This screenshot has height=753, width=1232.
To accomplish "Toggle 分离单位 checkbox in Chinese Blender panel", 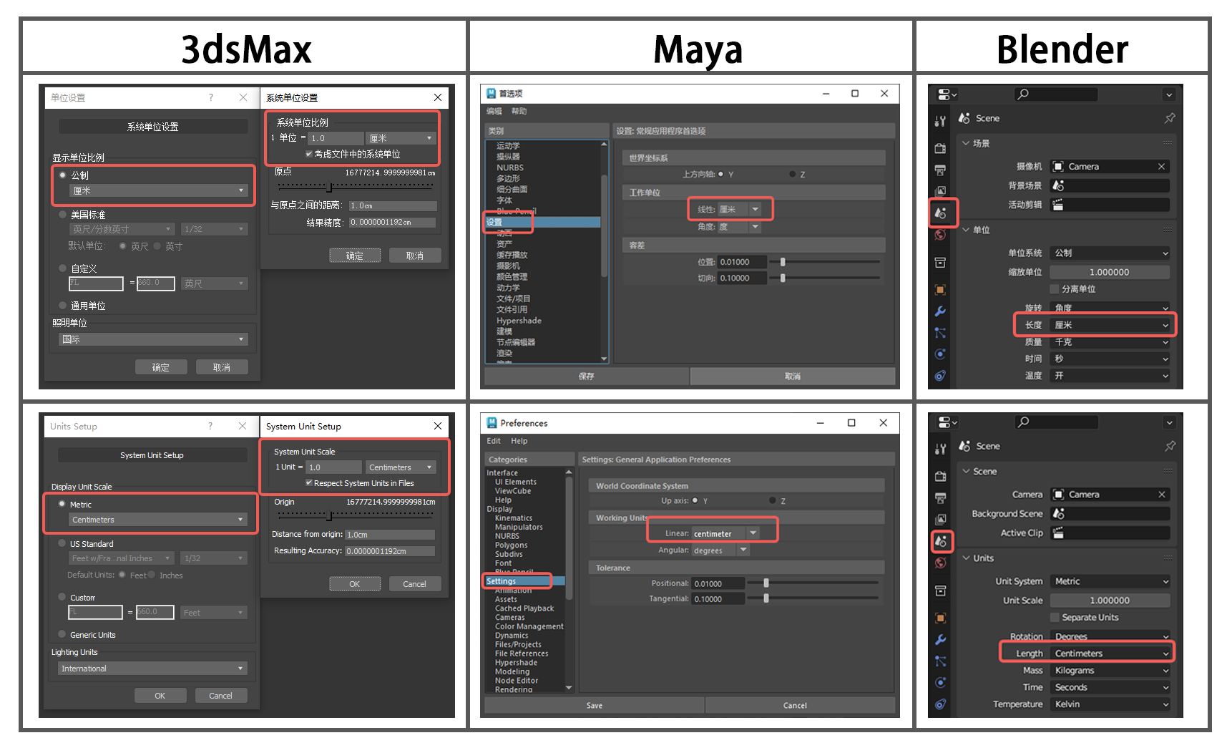I will click(x=1055, y=289).
